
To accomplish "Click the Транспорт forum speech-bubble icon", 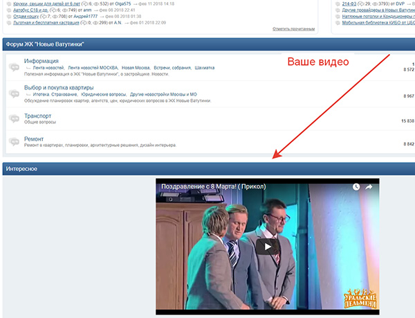I will (14, 118).
